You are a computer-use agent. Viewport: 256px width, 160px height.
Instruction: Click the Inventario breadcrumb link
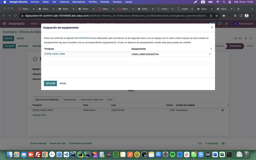tap(10, 32)
